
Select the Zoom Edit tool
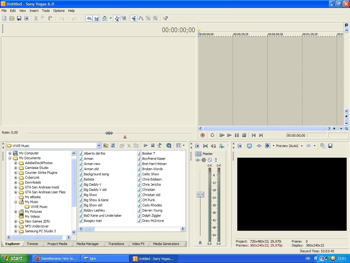point(156,18)
